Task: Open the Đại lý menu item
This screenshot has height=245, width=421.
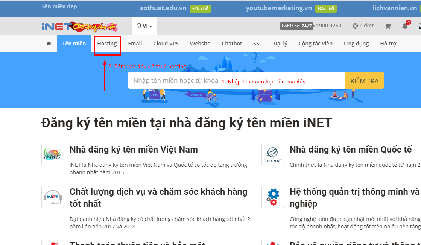Action: pos(280,44)
